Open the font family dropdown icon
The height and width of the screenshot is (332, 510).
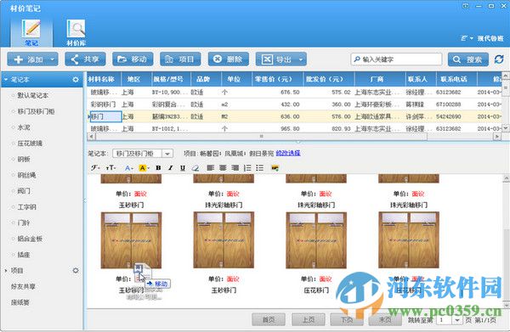(x=95, y=168)
